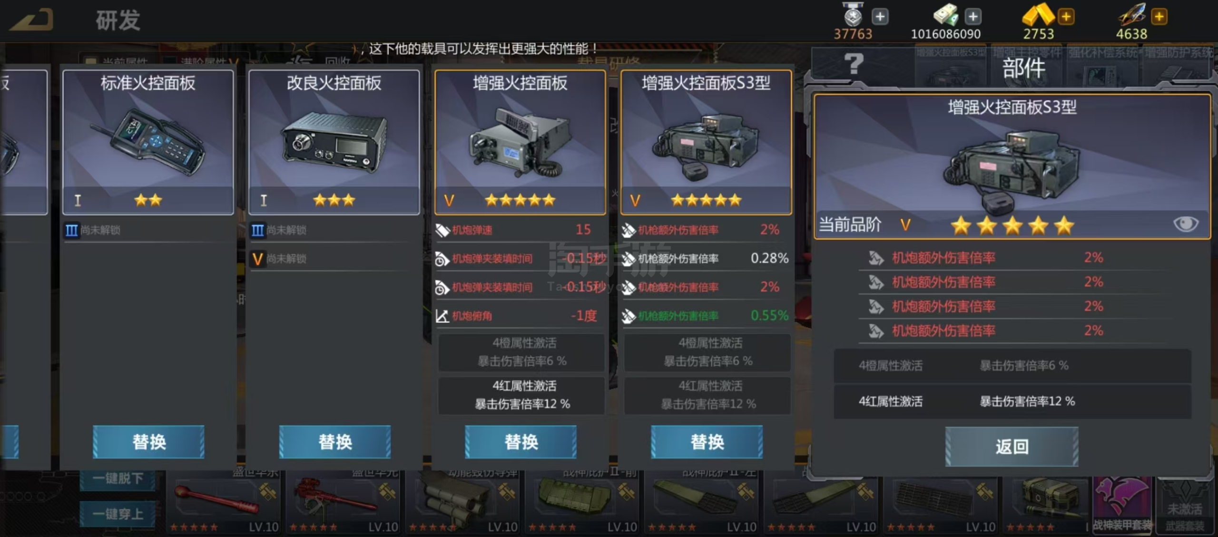
Task: Select the 战神装甲套装 set icon
Action: coord(1121,505)
